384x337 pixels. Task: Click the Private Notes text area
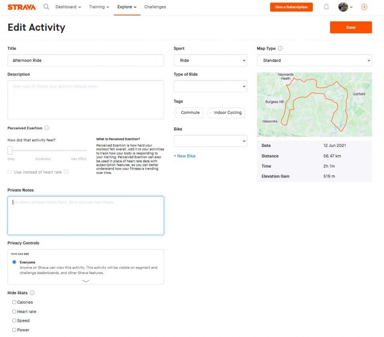(x=86, y=215)
